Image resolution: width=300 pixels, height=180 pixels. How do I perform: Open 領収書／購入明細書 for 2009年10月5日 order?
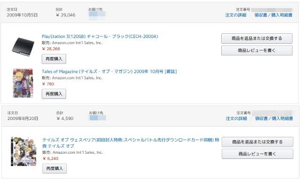point(273,15)
